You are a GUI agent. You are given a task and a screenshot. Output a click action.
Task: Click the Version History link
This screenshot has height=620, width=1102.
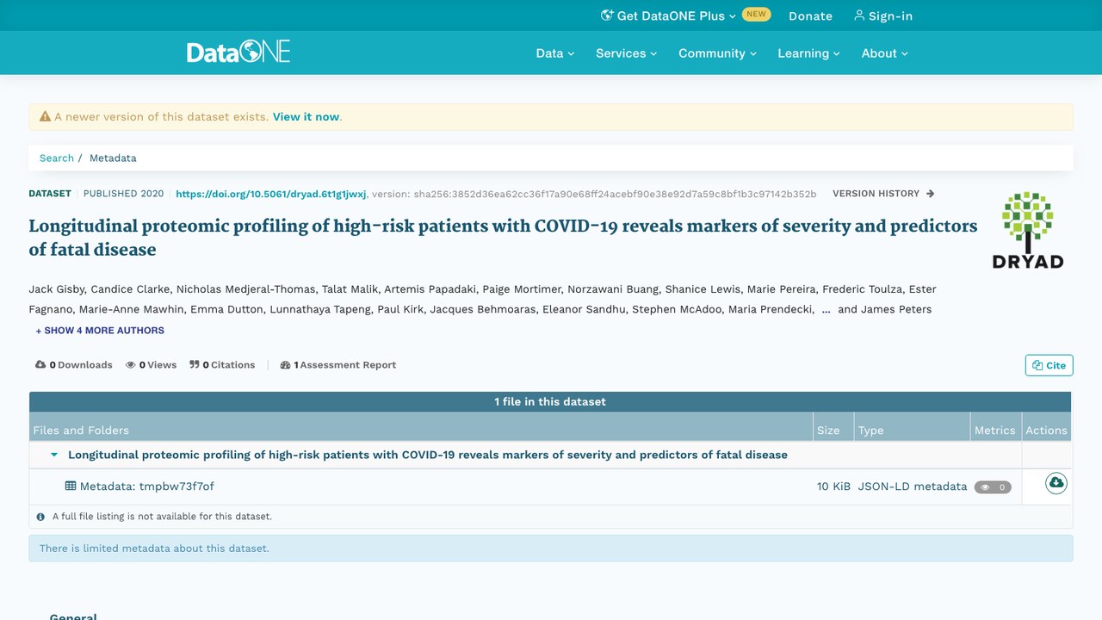883,194
